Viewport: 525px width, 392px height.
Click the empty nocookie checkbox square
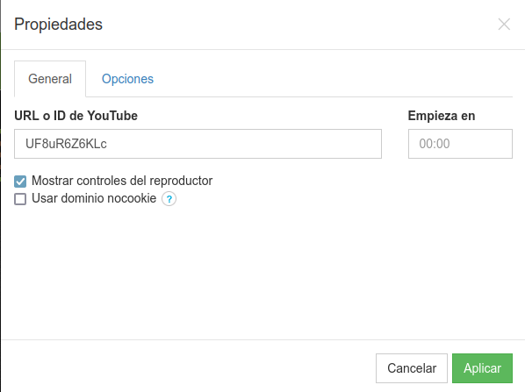[20, 199]
